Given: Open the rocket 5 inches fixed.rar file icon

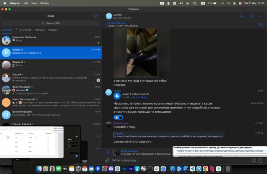Looking at the screenshot, I should 117,96.
